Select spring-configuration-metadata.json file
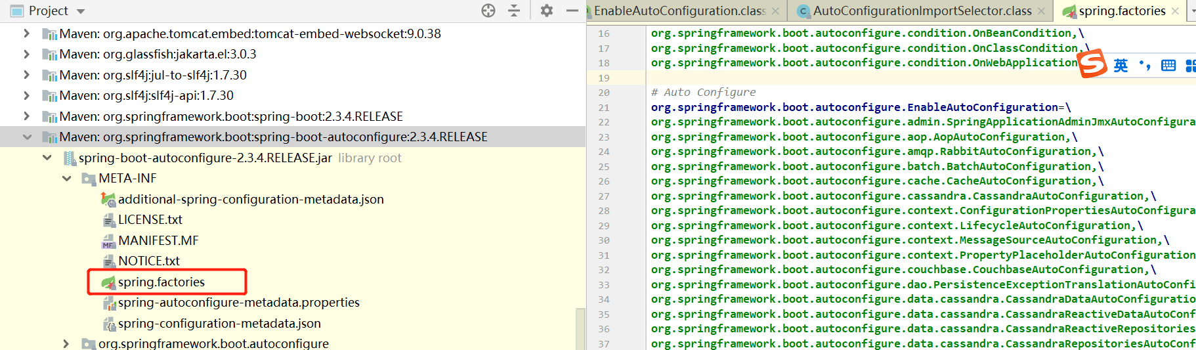The width and height of the screenshot is (1196, 350). [x=219, y=323]
